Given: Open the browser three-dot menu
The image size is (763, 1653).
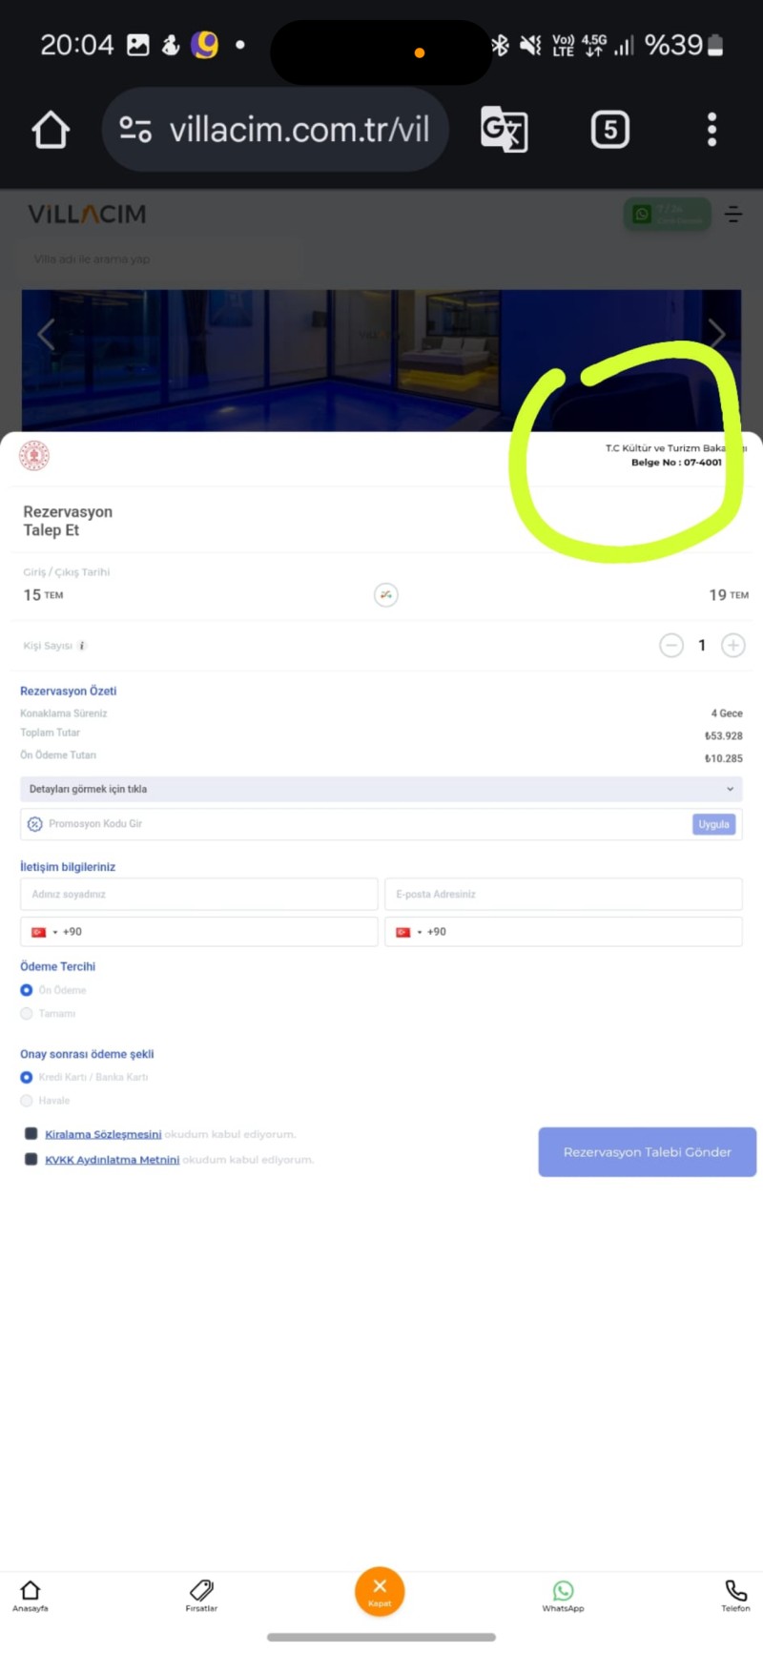Looking at the screenshot, I should (x=711, y=130).
